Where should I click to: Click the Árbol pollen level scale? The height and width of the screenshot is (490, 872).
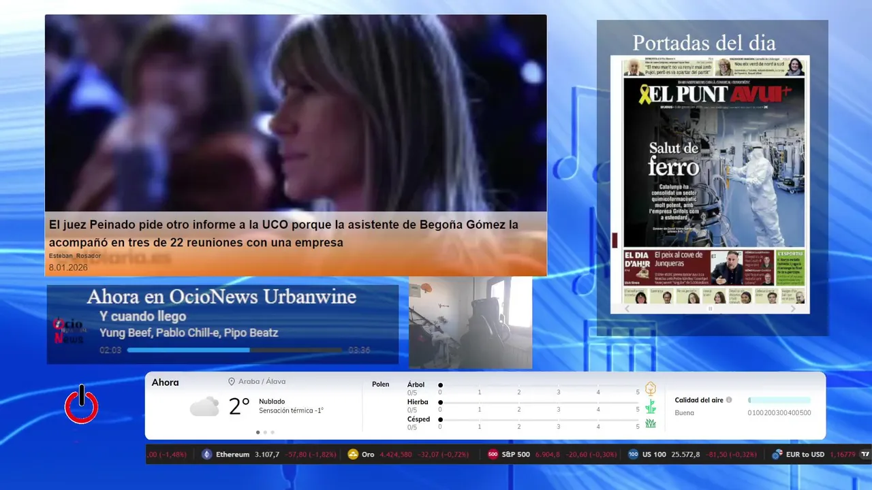pyautogui.click(x=539, y=388)
